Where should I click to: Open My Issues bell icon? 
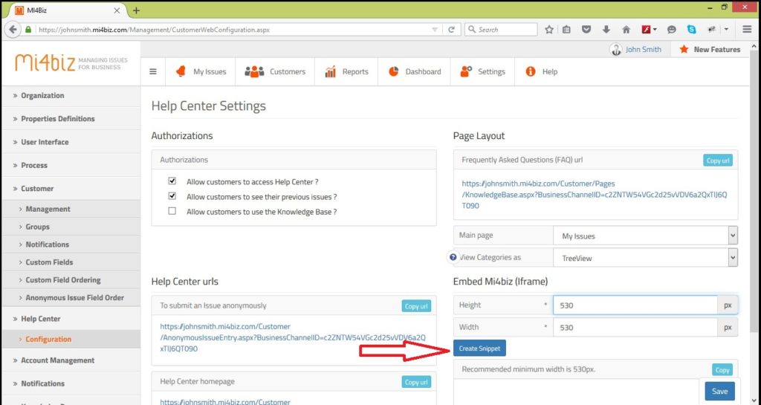[181, 71]
